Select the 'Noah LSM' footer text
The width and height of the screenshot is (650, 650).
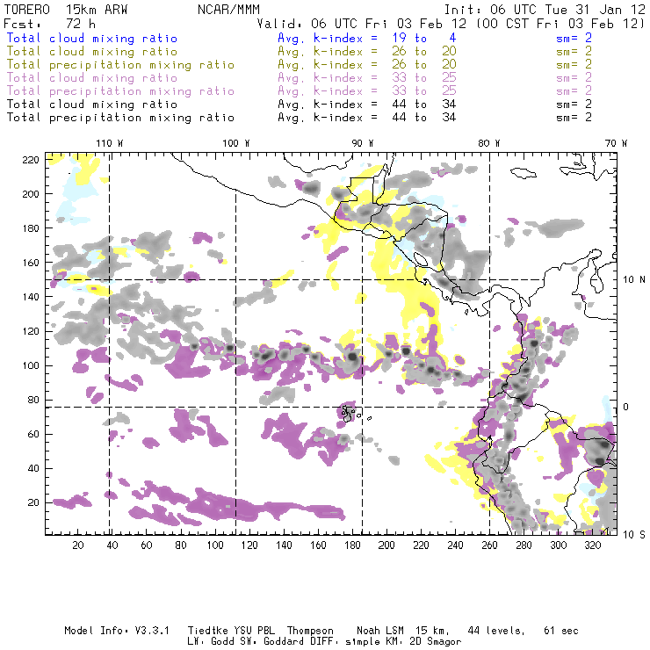380,631
